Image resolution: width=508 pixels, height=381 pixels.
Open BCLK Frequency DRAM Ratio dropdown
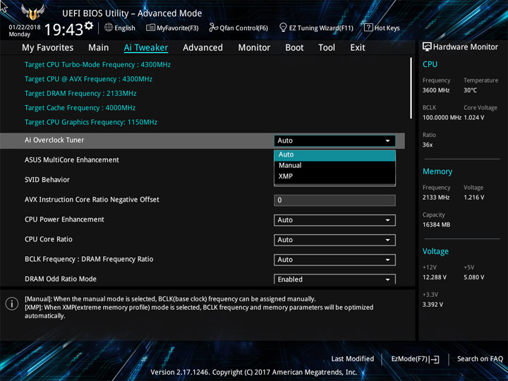pos(334,260)
